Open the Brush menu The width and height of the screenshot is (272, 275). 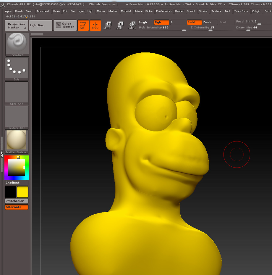click(19, 11)
